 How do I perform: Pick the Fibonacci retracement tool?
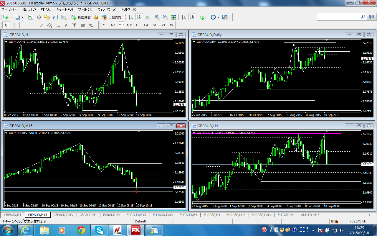tap(58, 25)
